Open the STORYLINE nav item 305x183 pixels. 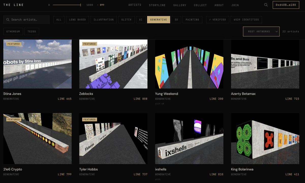[x=157, y=5]
